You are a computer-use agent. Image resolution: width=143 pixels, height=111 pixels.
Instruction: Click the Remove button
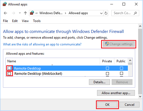(x=122, y=82)
